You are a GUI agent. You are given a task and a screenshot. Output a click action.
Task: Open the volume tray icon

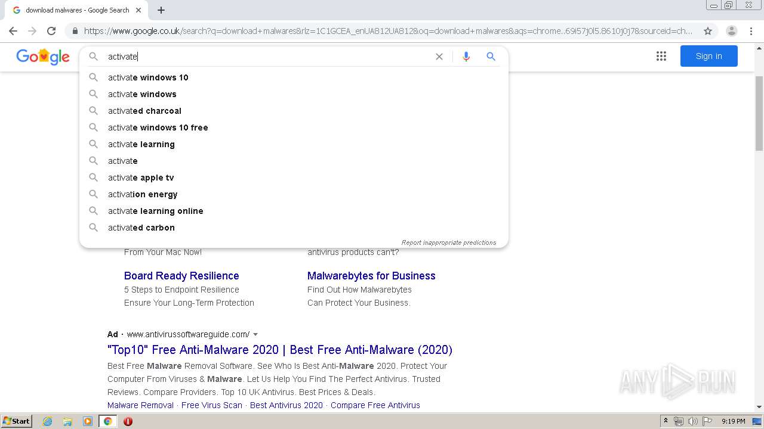(x=693, y=421)
